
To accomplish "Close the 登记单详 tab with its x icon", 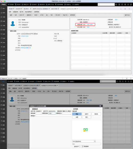I will [31, 9].
